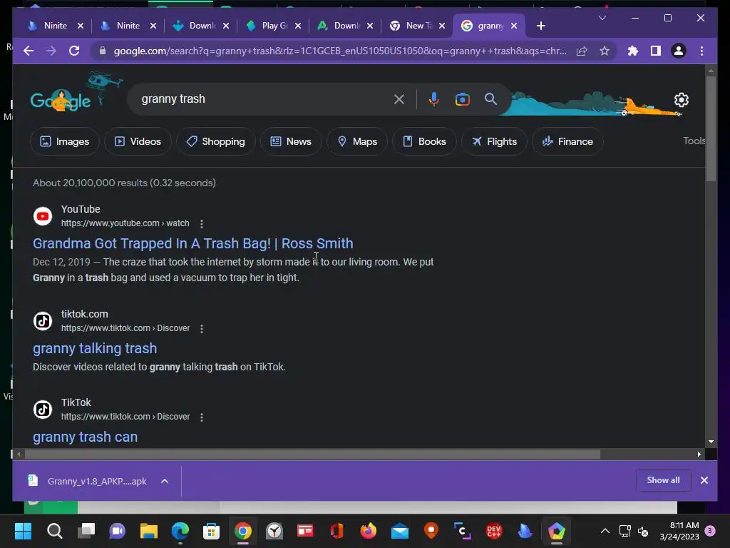This screenshot has height=548, width=730.
Task: View site information lock icon
Action: click(x=103, y=51)
